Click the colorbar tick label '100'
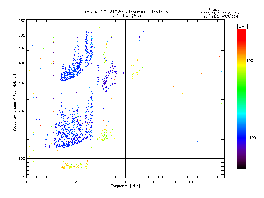The height and width of the screenshot is (198, 264). [250, 61]
